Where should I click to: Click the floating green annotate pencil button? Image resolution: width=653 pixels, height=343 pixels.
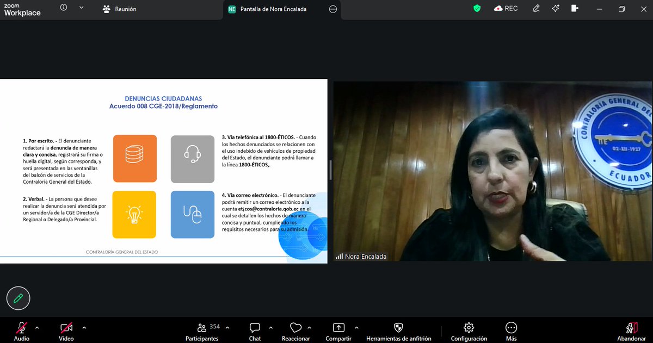point(18,298)
